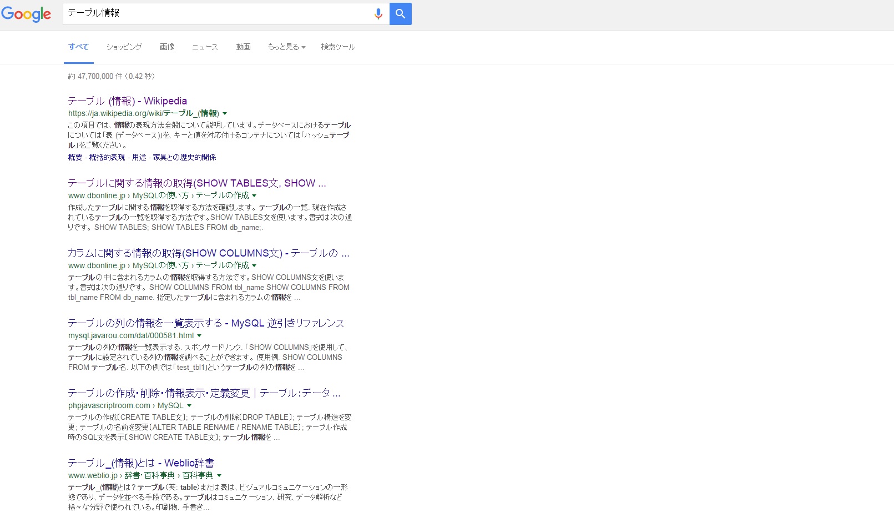Open 検索ツール options
This screenshot has height=517, width=894.
tap(338, 47)
